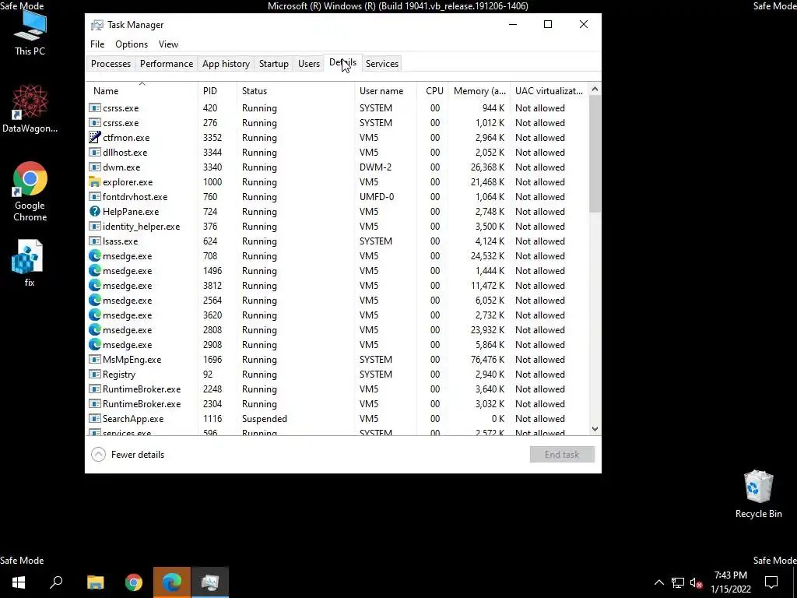Show hidden system tray icons
Image resolution: width=797 pixels, height=598 pixels.
pos(658,582)
